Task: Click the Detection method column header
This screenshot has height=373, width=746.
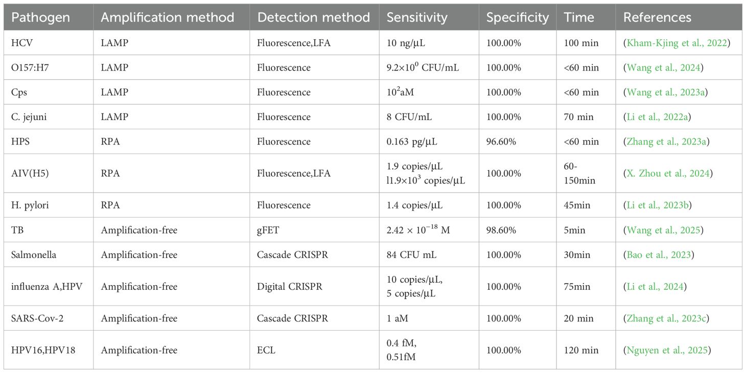Action: pyautogui.click(x=313, y=17)
